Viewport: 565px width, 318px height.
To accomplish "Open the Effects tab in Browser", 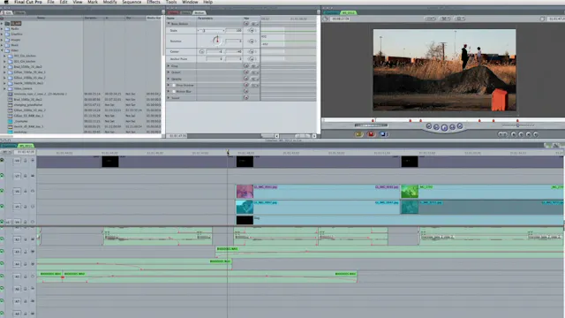I will coord(19,12).
